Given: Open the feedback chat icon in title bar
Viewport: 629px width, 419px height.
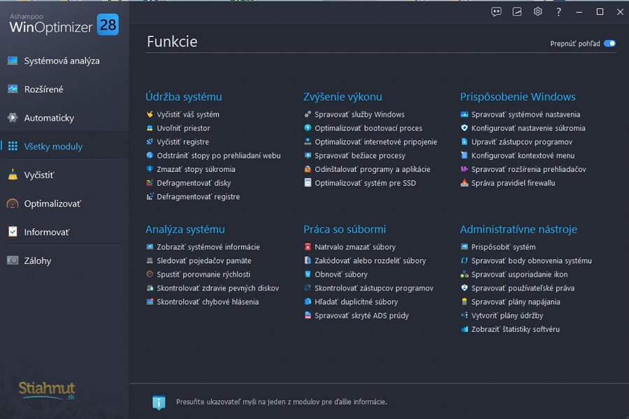Looking at the screenshot, I should tap(496, 12).
